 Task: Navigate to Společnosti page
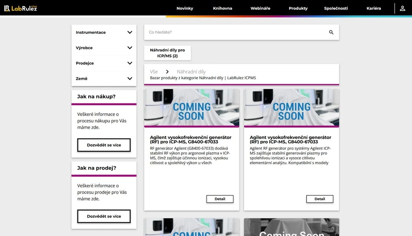pyautogui.click(x=336, y=8)
